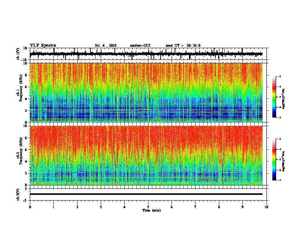300x232 pixels.
Task: Click the "ch.2 Frequency (kHz)" axis label
Action: pos(20,151)
